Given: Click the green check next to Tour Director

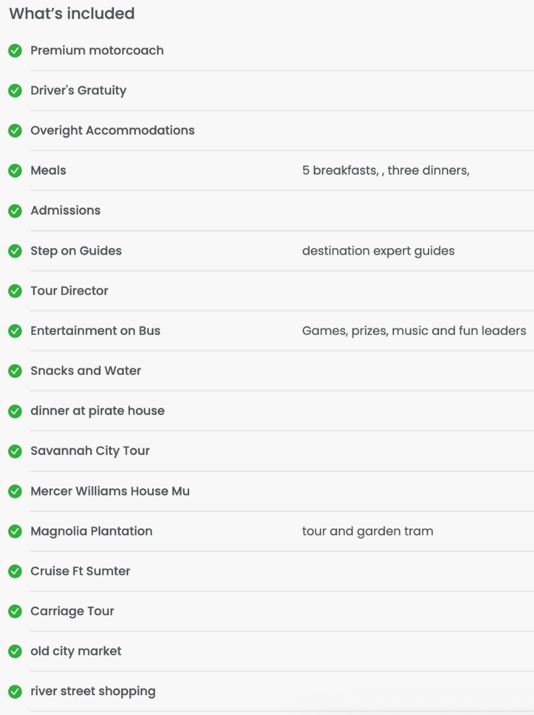Looking at the screenshot, I should click(x=15, y=291).
